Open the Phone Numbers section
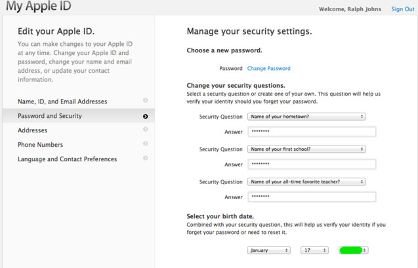This screenshot has width=418, height=268. (x=40, y=145)
